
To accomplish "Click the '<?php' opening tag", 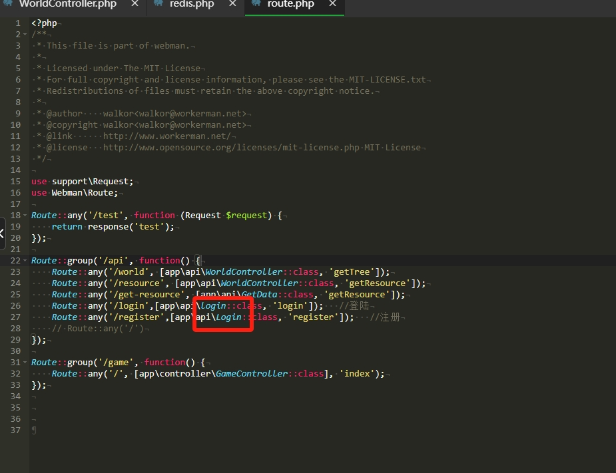I will [x=44, y=23].
